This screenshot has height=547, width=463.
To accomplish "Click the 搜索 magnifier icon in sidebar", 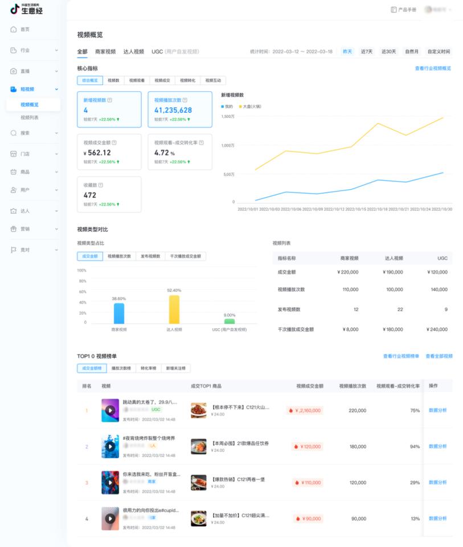I will tap(14, 133).
